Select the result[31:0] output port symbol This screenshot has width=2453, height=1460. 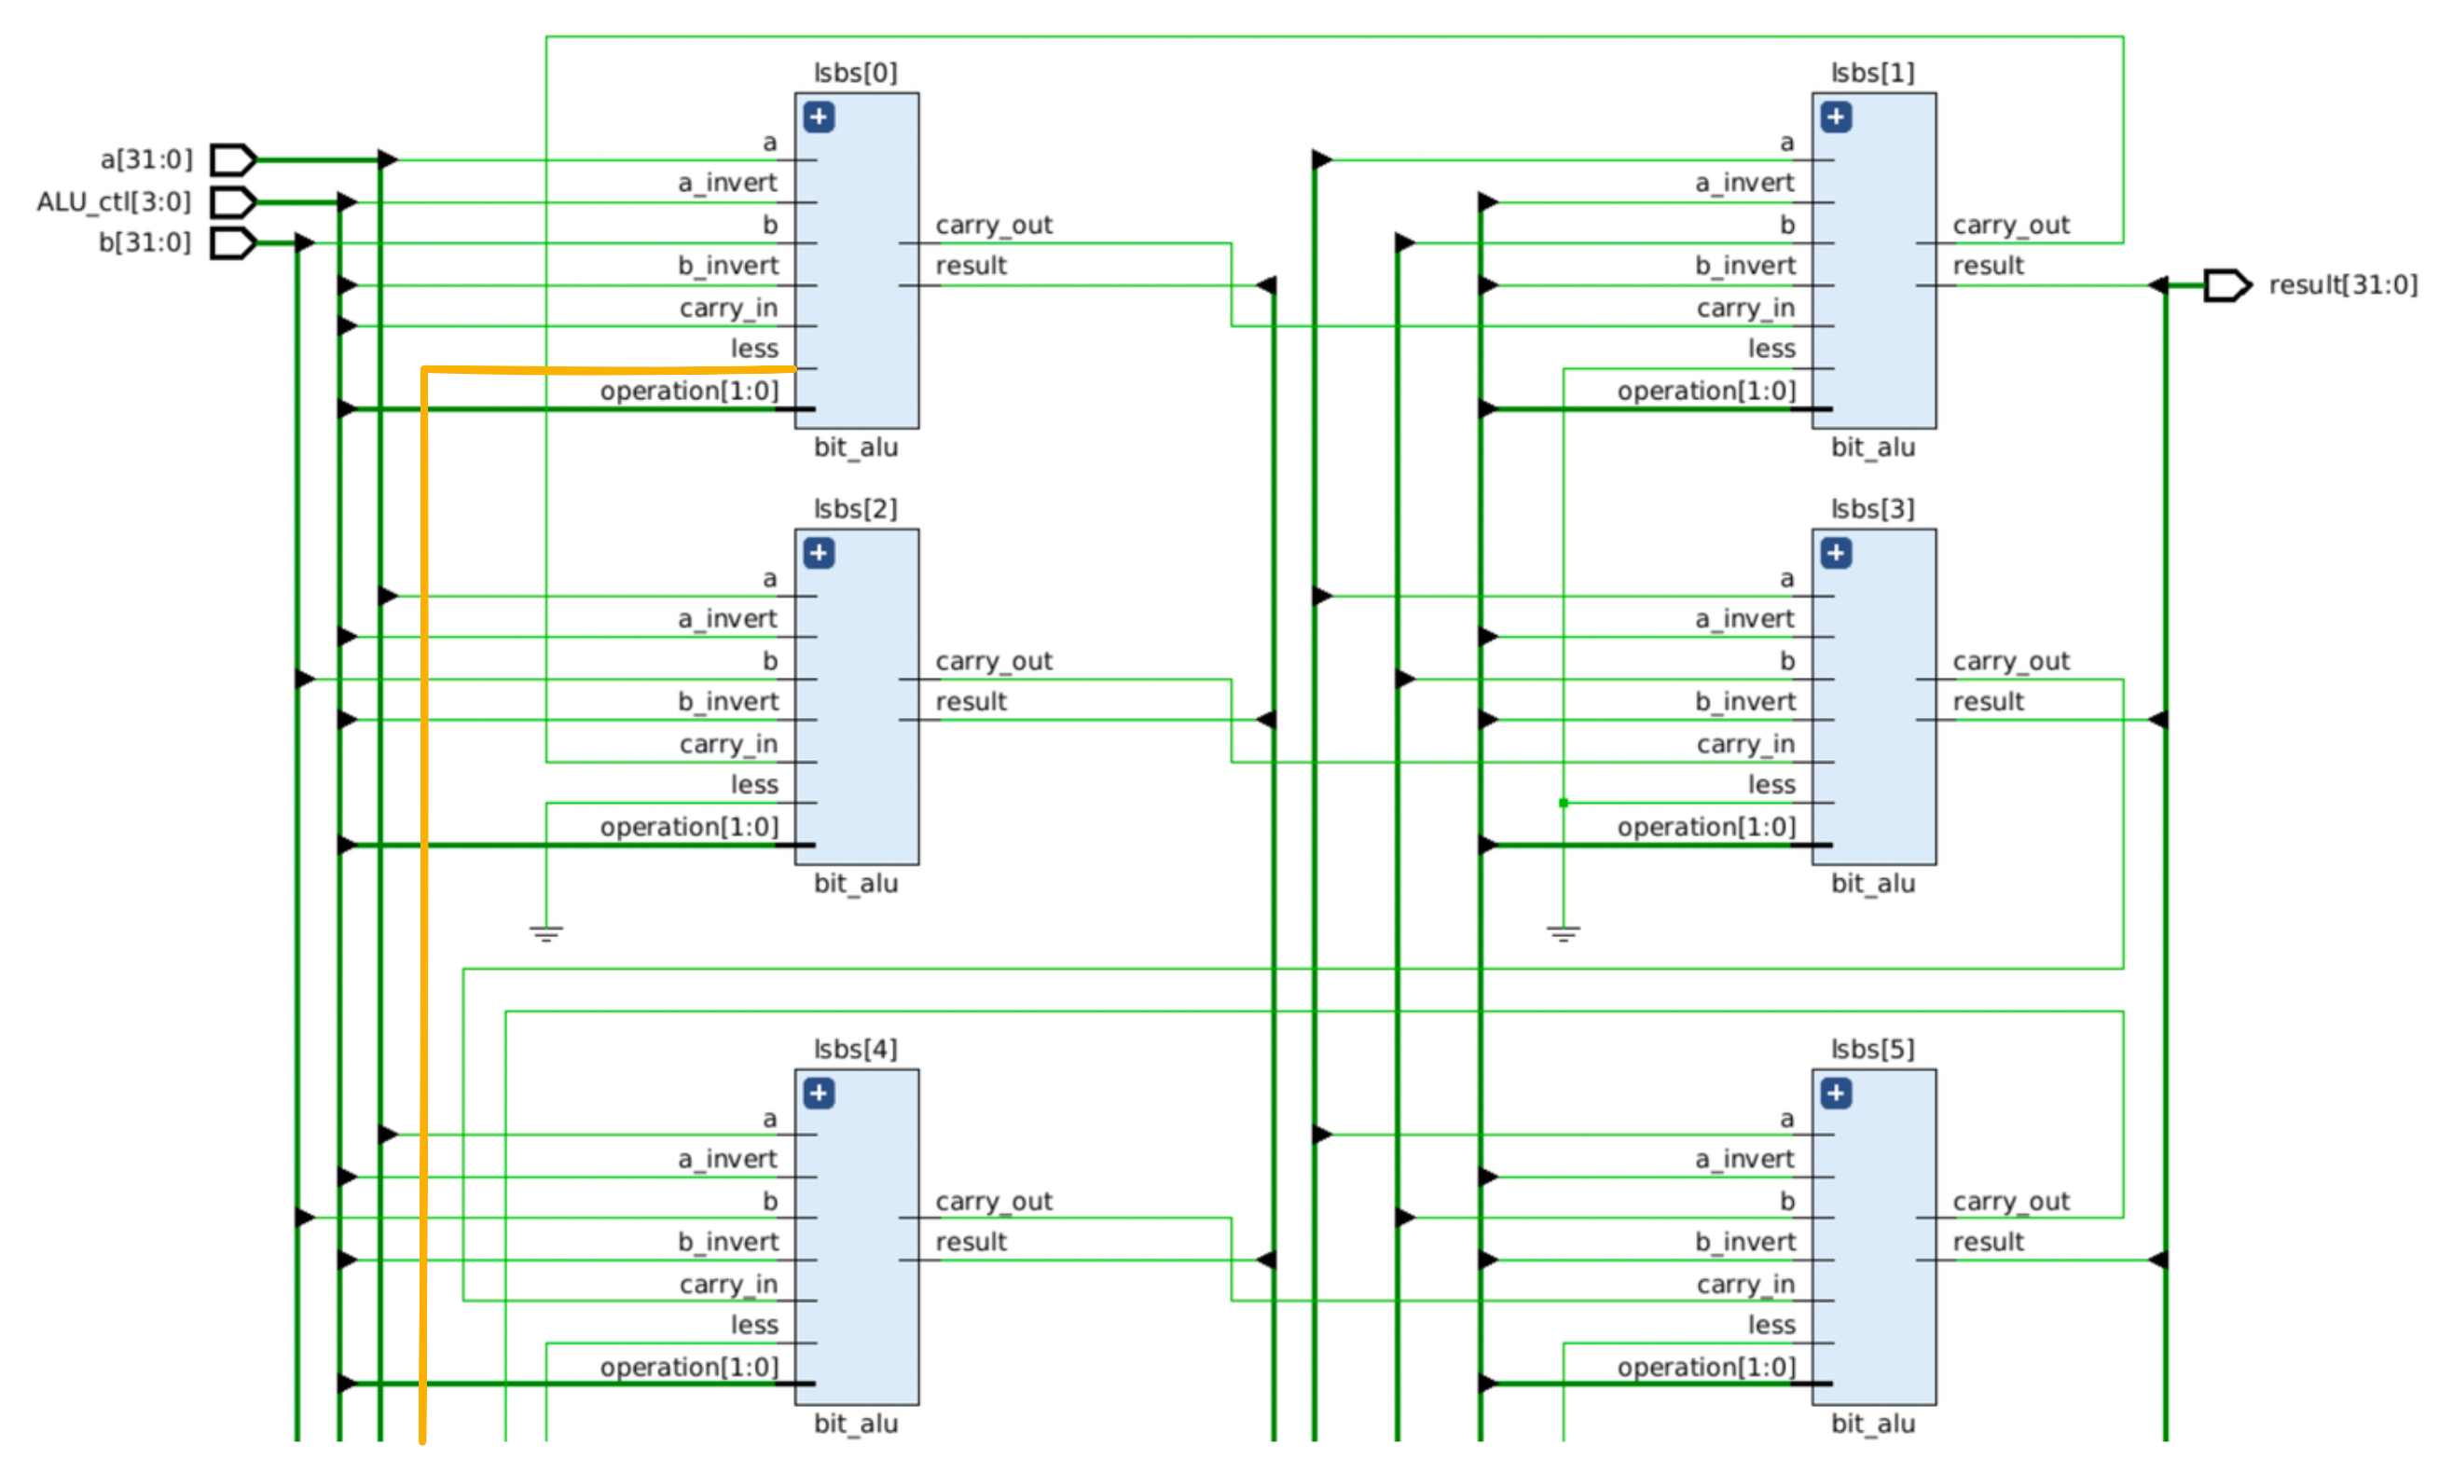click(2226, 285)
